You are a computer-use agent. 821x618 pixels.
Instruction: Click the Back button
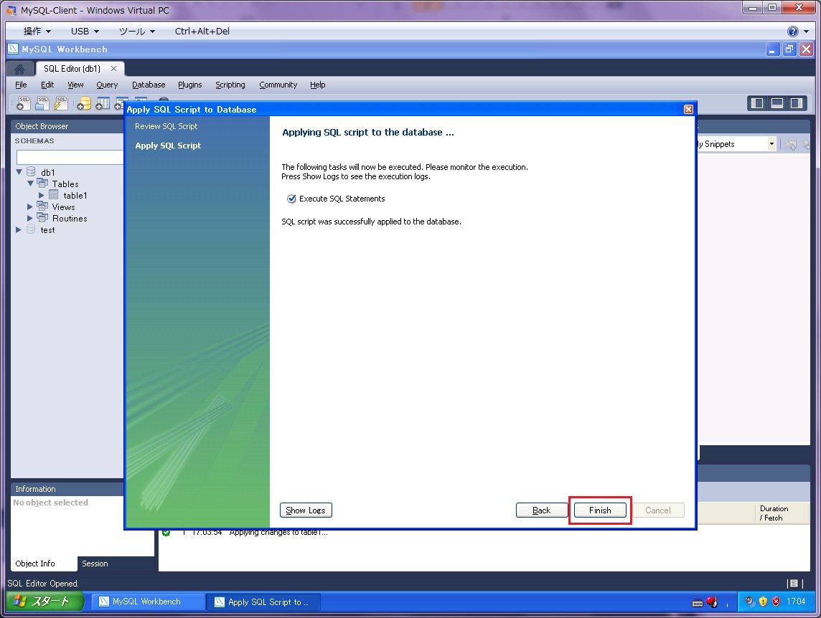(541, 510)
